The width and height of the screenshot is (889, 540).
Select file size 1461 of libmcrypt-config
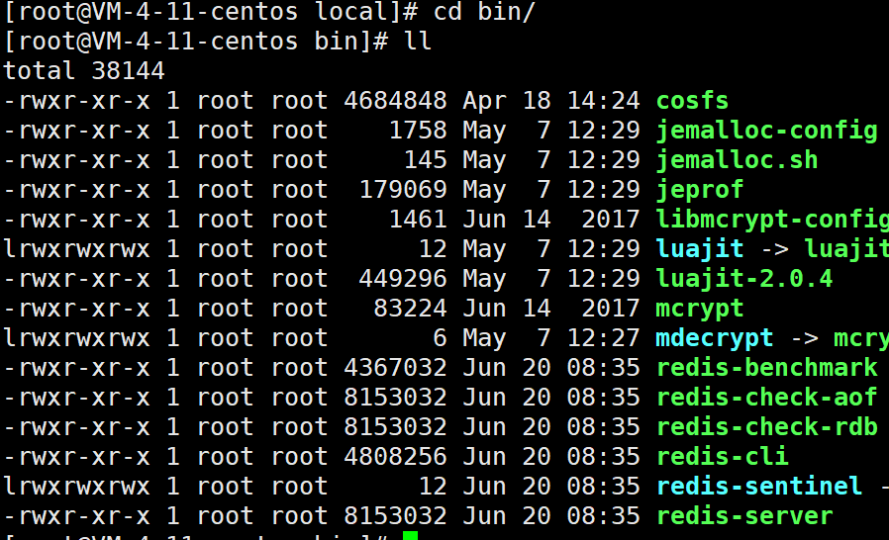[418, 220]
